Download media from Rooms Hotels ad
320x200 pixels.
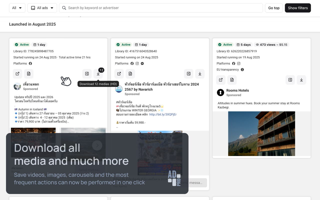point(301,80)
